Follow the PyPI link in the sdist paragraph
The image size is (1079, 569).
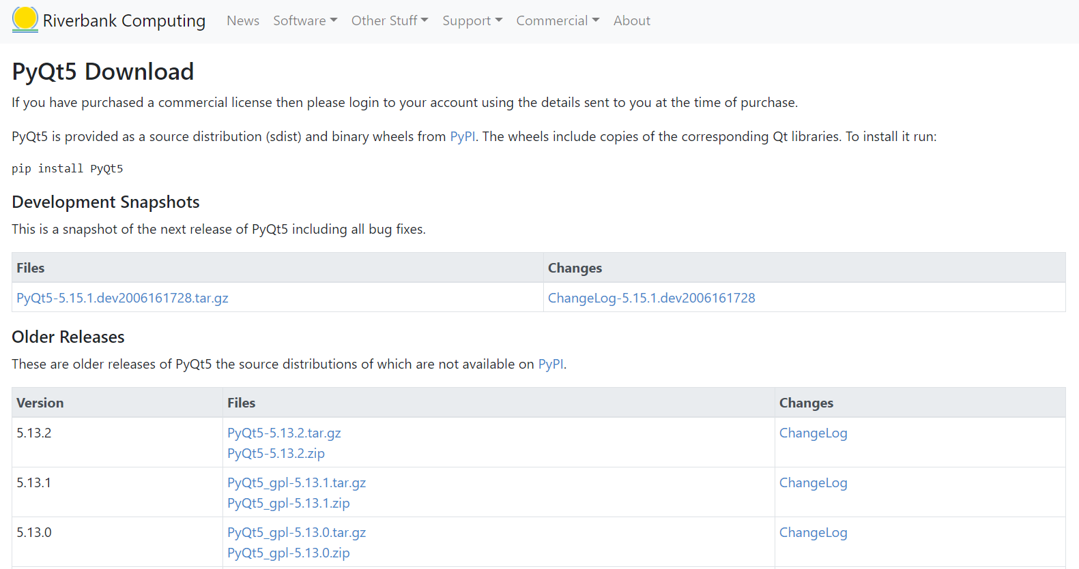click(463, 136)
